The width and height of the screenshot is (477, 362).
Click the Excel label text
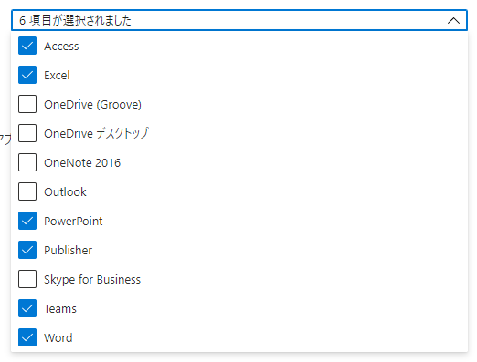click(57, 76)
